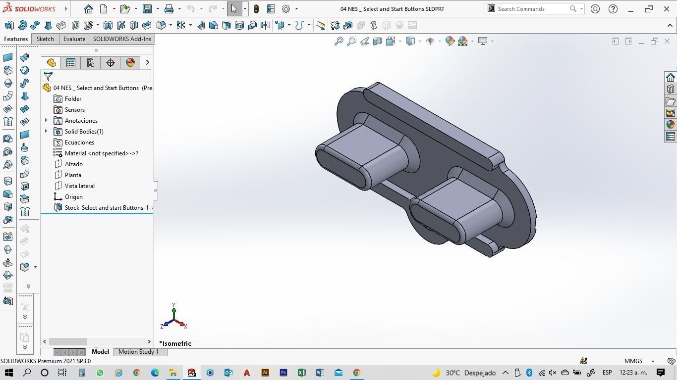Click the Shell feature icon
The height and width of the screenshot is (380, 677).
[226, 25]
